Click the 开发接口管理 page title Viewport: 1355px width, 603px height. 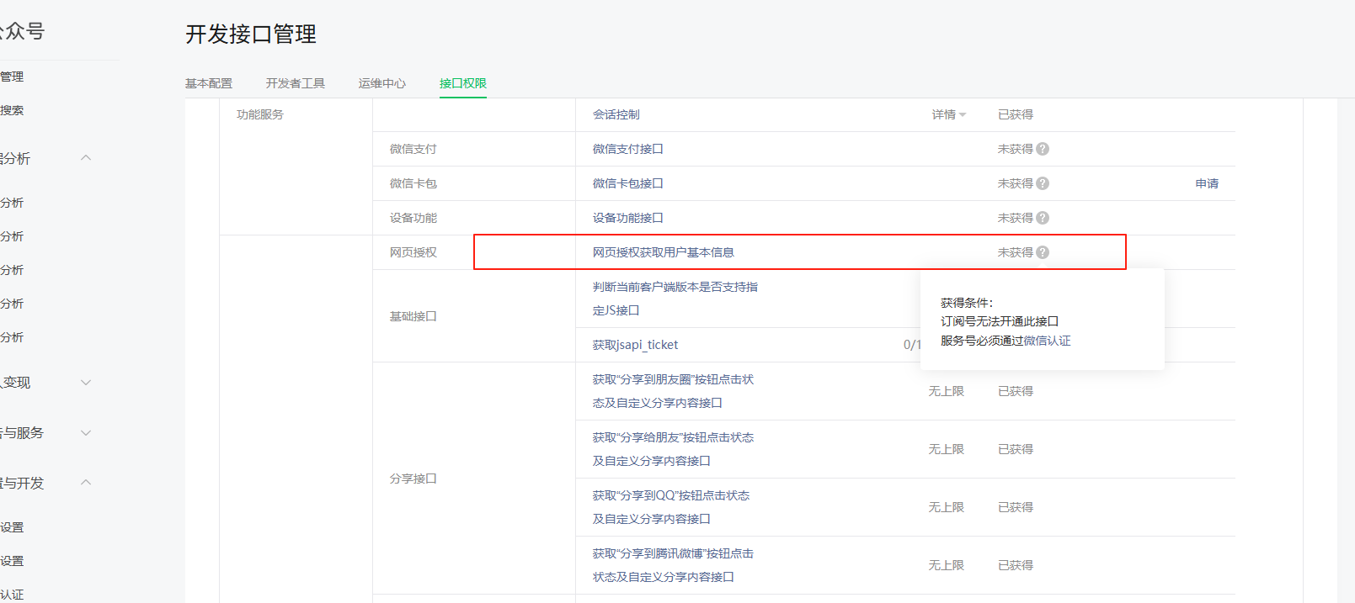point(251,34)
